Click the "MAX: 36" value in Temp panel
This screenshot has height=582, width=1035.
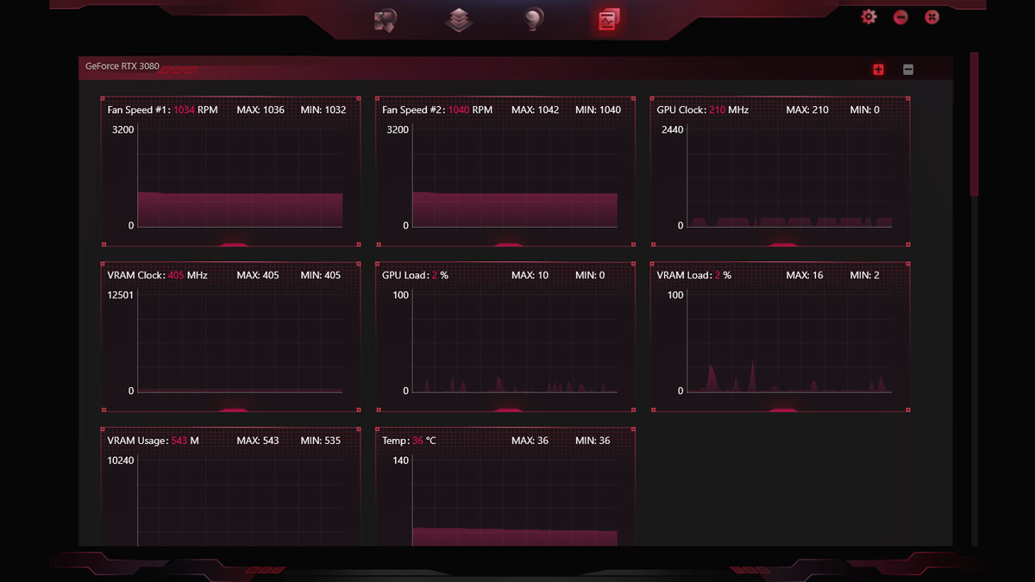[530, 441]
